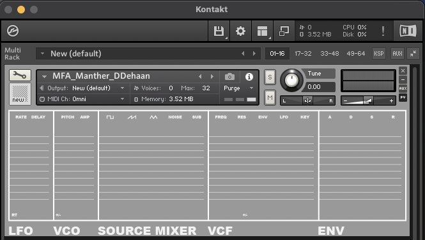
Task: Open instrument edit mode with wrench icon
Action: pyautogui.click(x=20, y=76)
